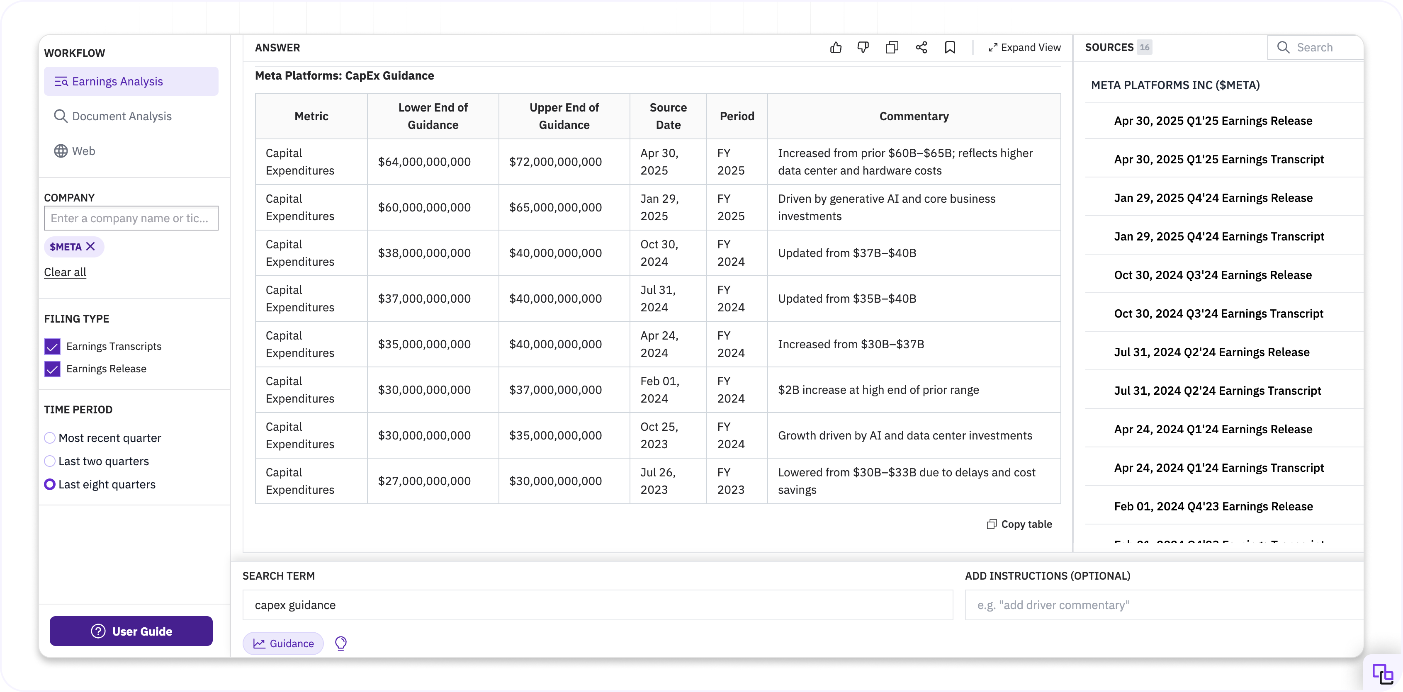Click the Clear all link
1403x692 pixels.
coord(65,272)
